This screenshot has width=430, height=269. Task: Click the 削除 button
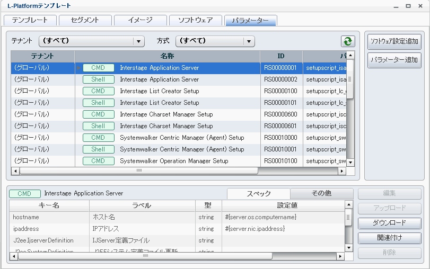pyautogui.click(x=389, y=253)
